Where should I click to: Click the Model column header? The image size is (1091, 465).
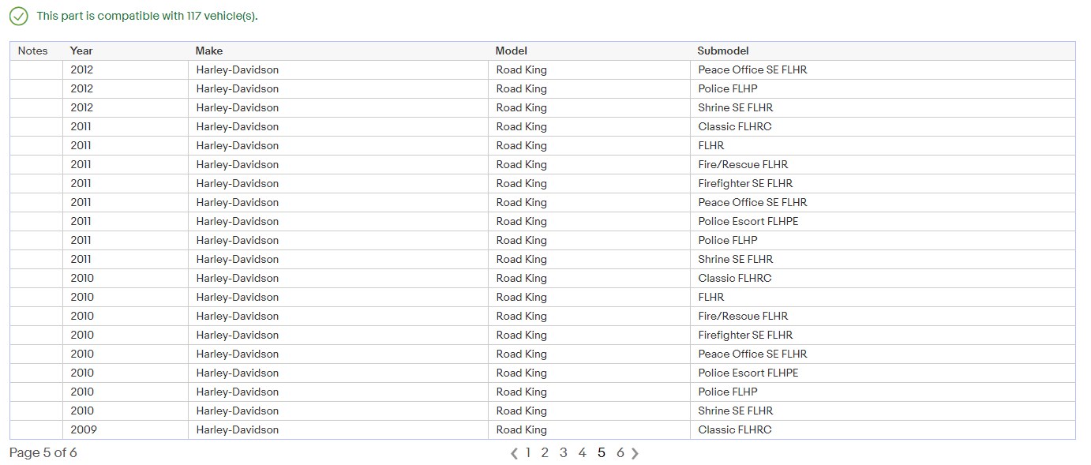pyautogui.click(x=511, y=51)
